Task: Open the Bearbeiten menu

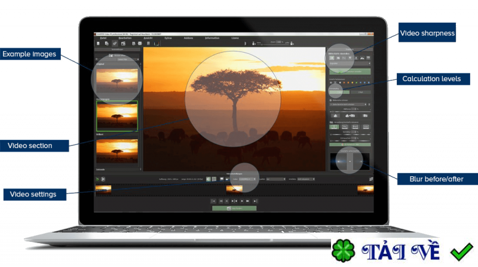Action: [125, 38]
